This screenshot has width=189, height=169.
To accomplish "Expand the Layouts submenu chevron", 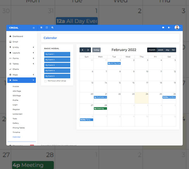I will tap(33, 53).
